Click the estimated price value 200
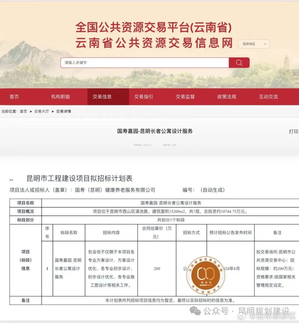The height and width of the screenshot is (323, 299). (x=157, y=269)
